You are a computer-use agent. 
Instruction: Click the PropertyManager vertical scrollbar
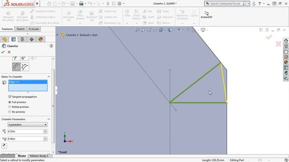coord(53,106)
